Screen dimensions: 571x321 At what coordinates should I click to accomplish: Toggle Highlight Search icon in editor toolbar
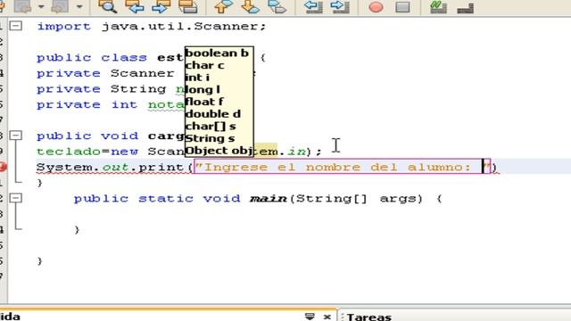188,6
